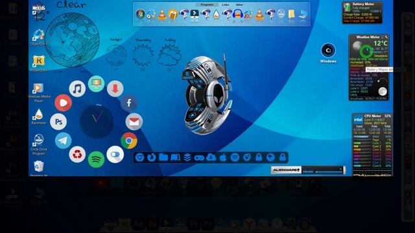Open the monitor with arrow icon in top dock
The width and height of the screenshot is (415, 233).
[x=195, y=15]
